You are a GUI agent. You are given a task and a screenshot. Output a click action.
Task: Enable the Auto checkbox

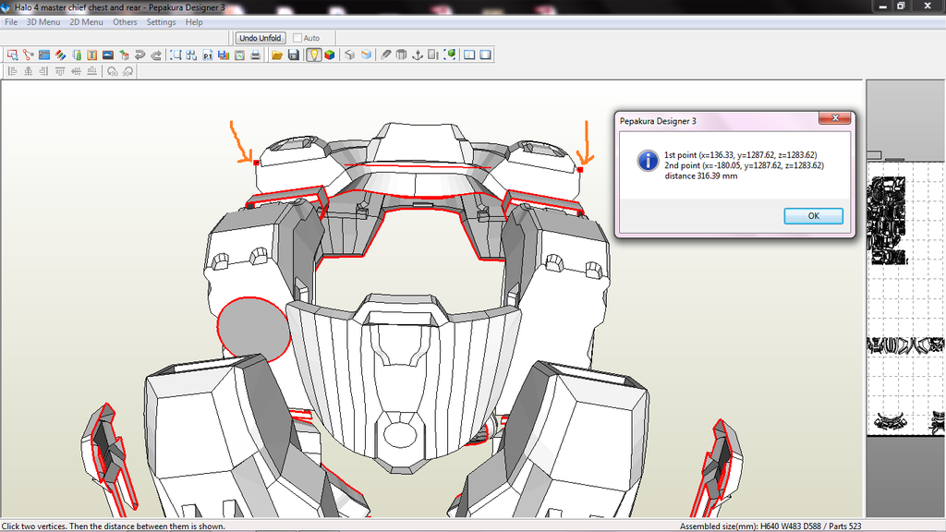click(x=297, y=38)
